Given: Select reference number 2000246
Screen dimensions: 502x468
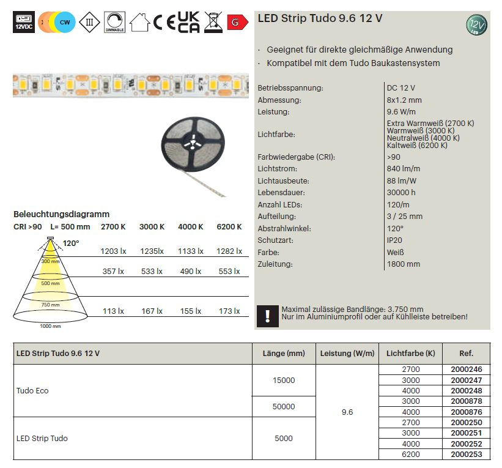Looking at the screenshot, I should pos(466,370).
